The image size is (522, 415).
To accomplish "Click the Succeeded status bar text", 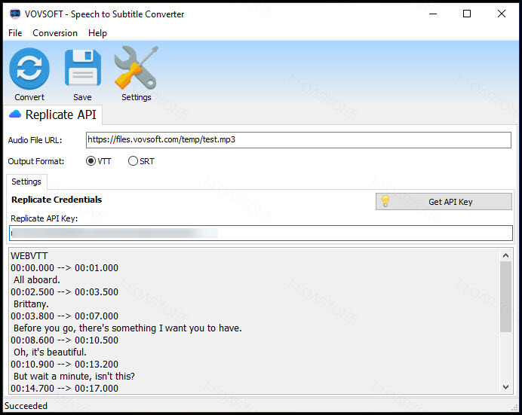I will (x=26, y=406).
